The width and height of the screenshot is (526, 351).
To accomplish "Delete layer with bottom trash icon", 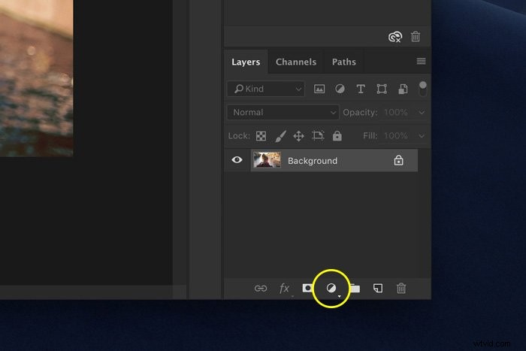I will tap(401, 289).
